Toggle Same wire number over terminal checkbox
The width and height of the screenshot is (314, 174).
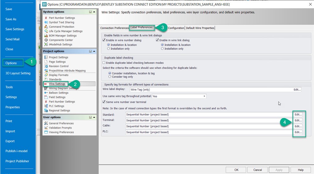click(x=104, y=102)
